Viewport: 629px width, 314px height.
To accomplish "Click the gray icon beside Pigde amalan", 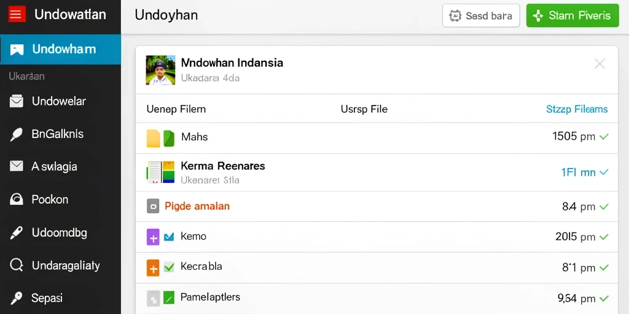I will click(153, 207).
